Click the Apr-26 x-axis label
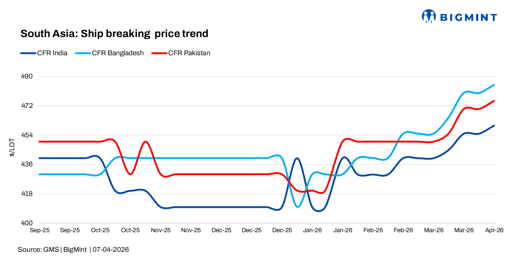 pos(495,230)
